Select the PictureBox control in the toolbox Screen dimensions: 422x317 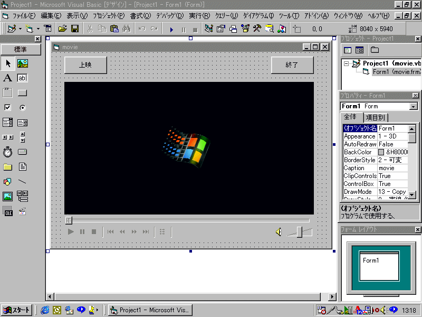click(x=23, y=63)
